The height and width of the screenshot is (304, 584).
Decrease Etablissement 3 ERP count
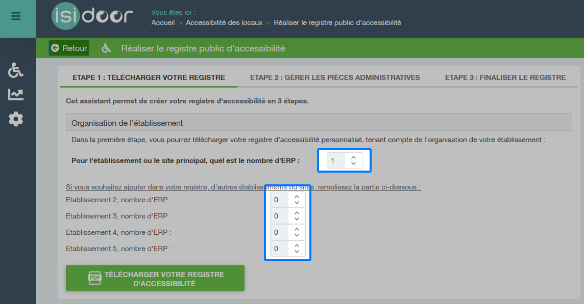[297, 219]
